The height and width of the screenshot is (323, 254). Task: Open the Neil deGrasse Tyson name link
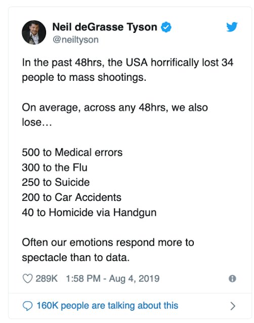tap(105, 27)
